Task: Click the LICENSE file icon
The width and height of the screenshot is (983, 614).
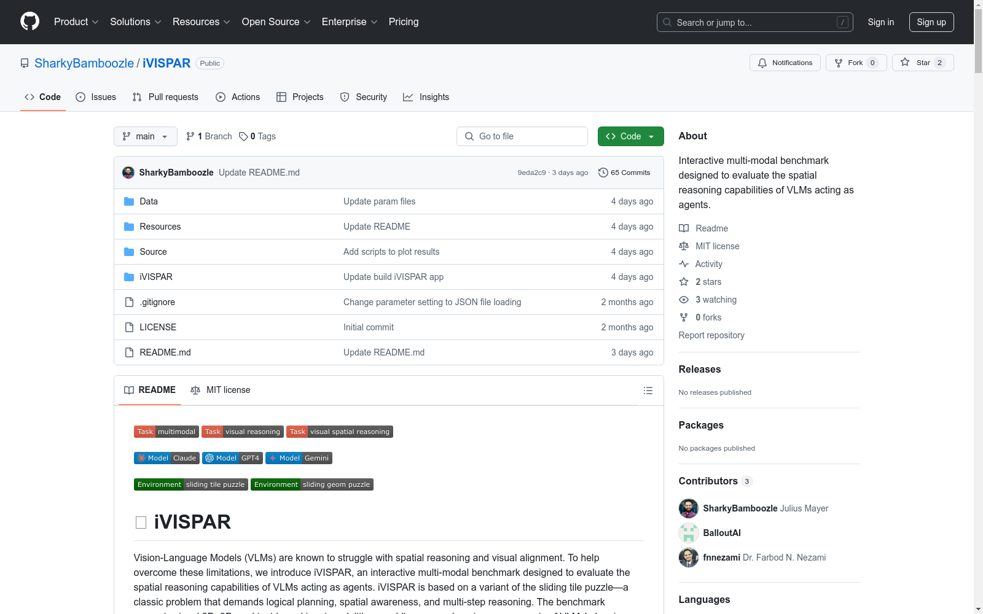Action: coord(129,327)
